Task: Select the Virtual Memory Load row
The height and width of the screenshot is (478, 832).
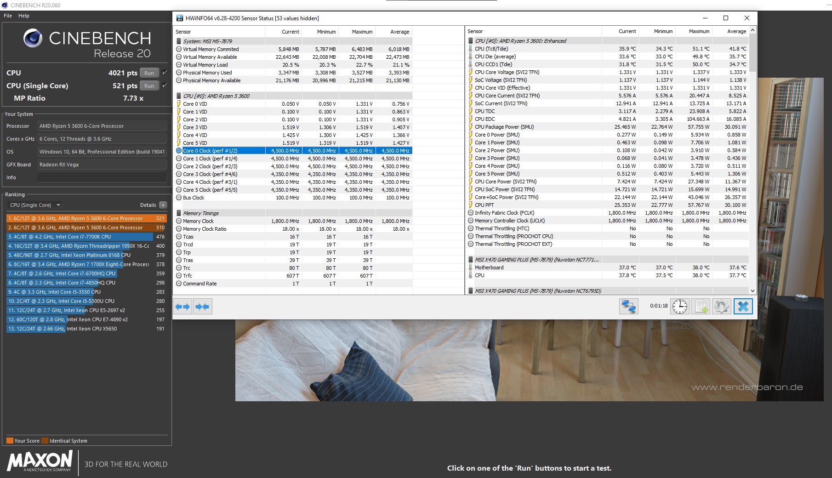Action: (293, 65)
